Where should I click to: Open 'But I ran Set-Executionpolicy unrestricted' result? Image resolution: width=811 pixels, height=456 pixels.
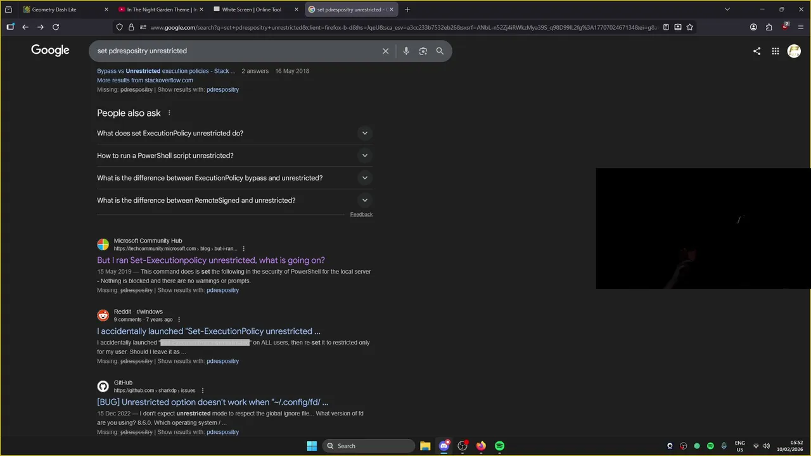click(211, 260)
